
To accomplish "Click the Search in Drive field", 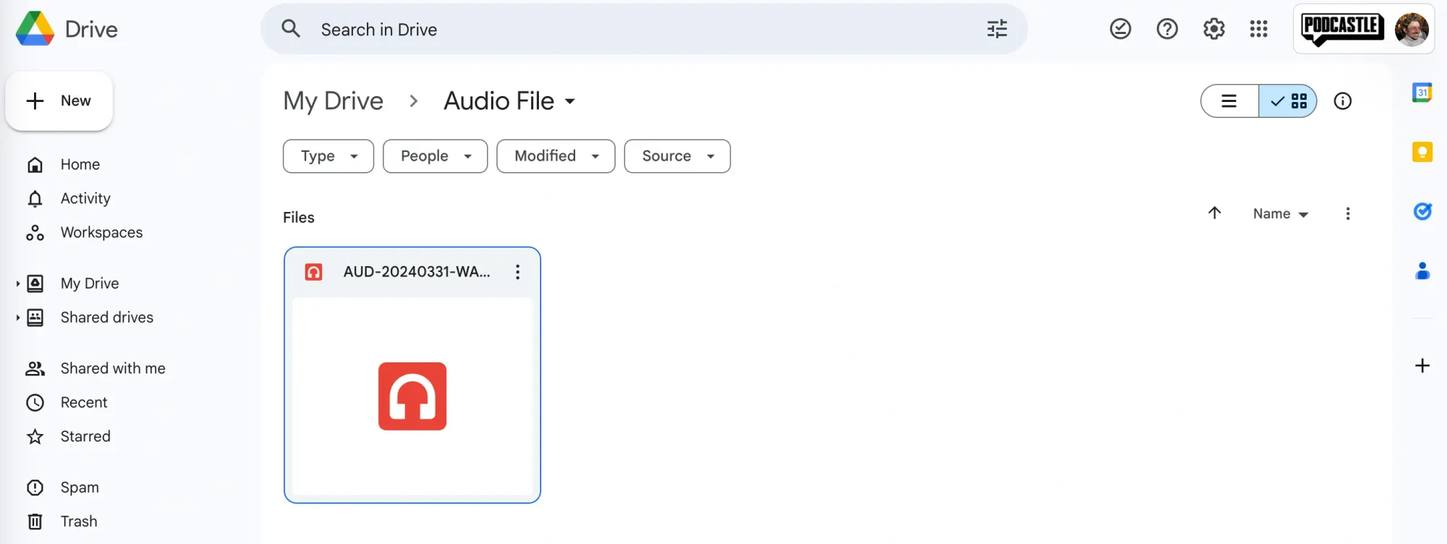I will 644,29.
